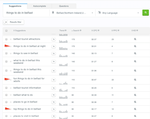Click the PPC column help icon
This screenshot has width=150, height=119.
click(118, 30)
